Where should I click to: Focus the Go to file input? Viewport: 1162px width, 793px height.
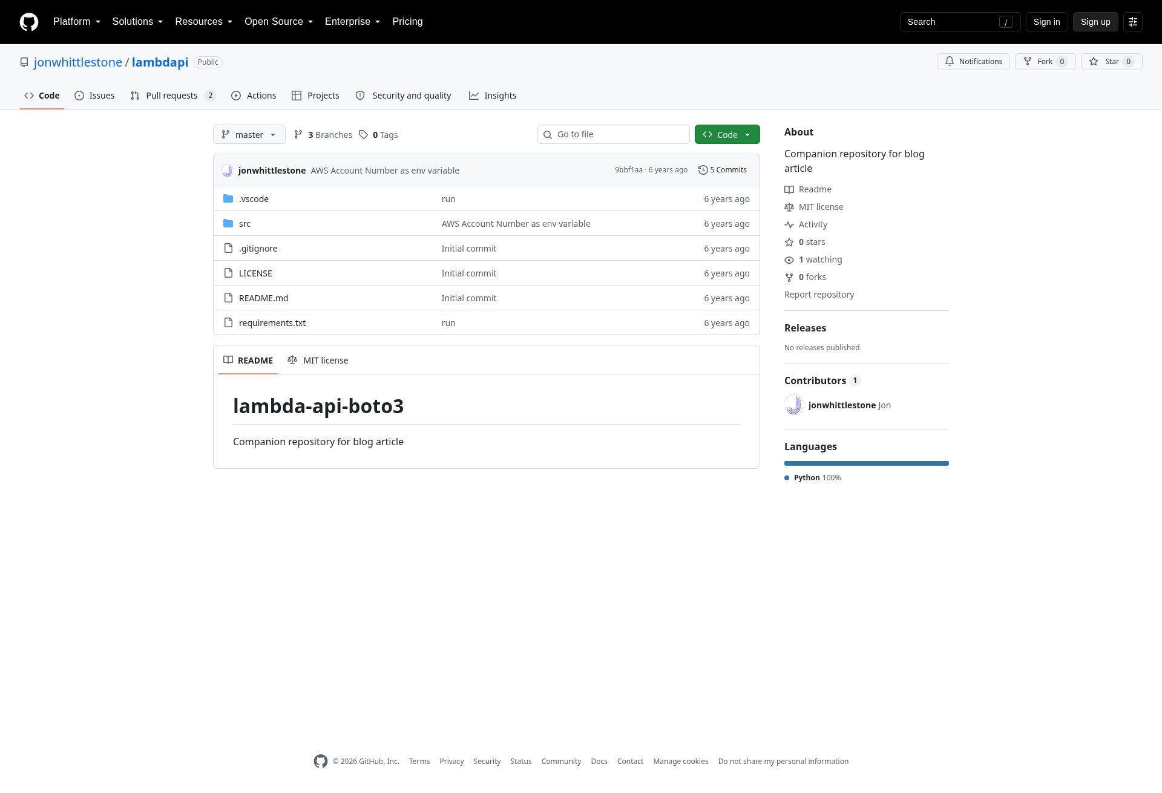pyautogui.click(x=614, y=134)
